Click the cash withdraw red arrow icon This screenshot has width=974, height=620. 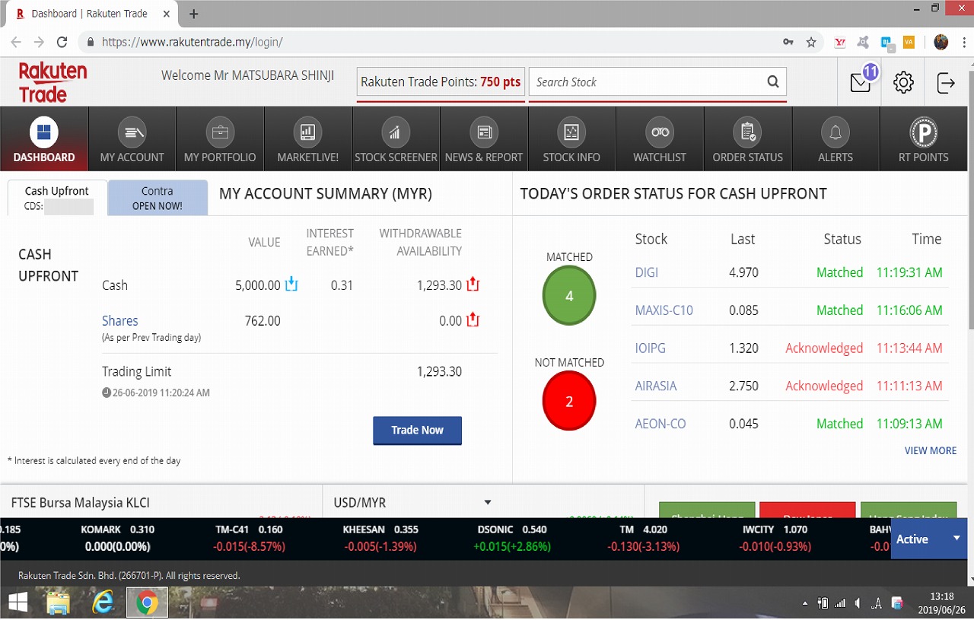(473, 285)
